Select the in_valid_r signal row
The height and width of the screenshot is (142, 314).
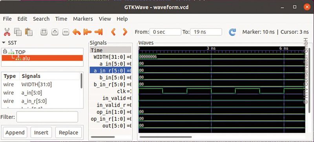111,105
